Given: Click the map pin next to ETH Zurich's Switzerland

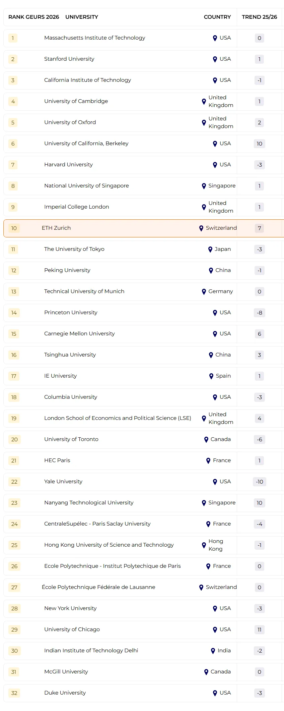Looking at the screenshot, I should click(x=201, y=228).
